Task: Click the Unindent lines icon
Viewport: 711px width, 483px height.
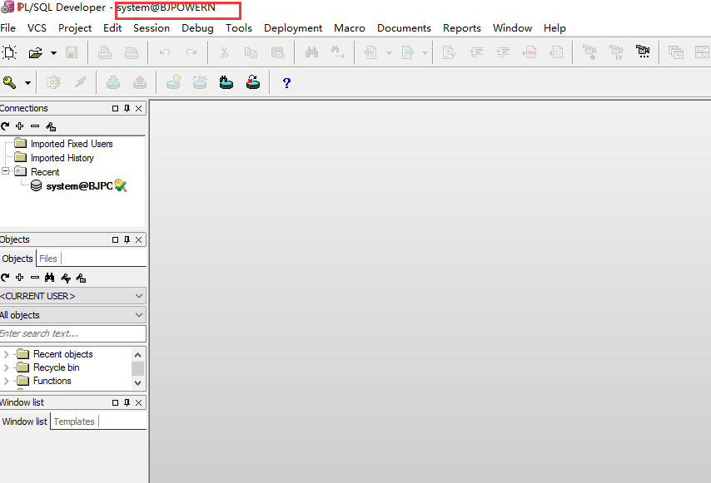Action: click(x=503, y=52)
